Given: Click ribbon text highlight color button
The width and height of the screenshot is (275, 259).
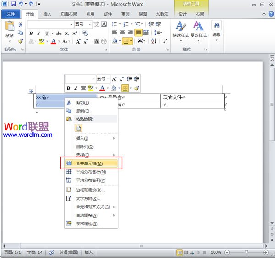Looking at the screenshot, I should [42, 41].
